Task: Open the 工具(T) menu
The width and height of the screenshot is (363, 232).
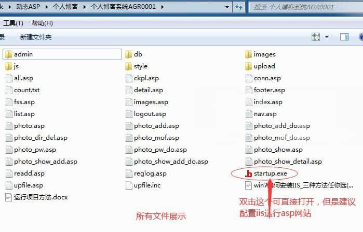Action: (13, 23)
